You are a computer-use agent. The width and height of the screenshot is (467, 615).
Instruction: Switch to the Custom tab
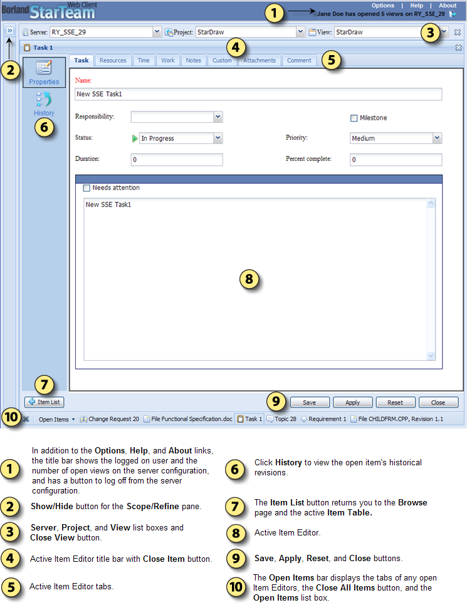pos(222,61)
